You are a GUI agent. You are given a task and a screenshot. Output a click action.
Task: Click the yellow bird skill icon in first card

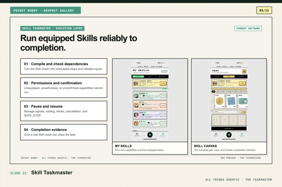136,96
